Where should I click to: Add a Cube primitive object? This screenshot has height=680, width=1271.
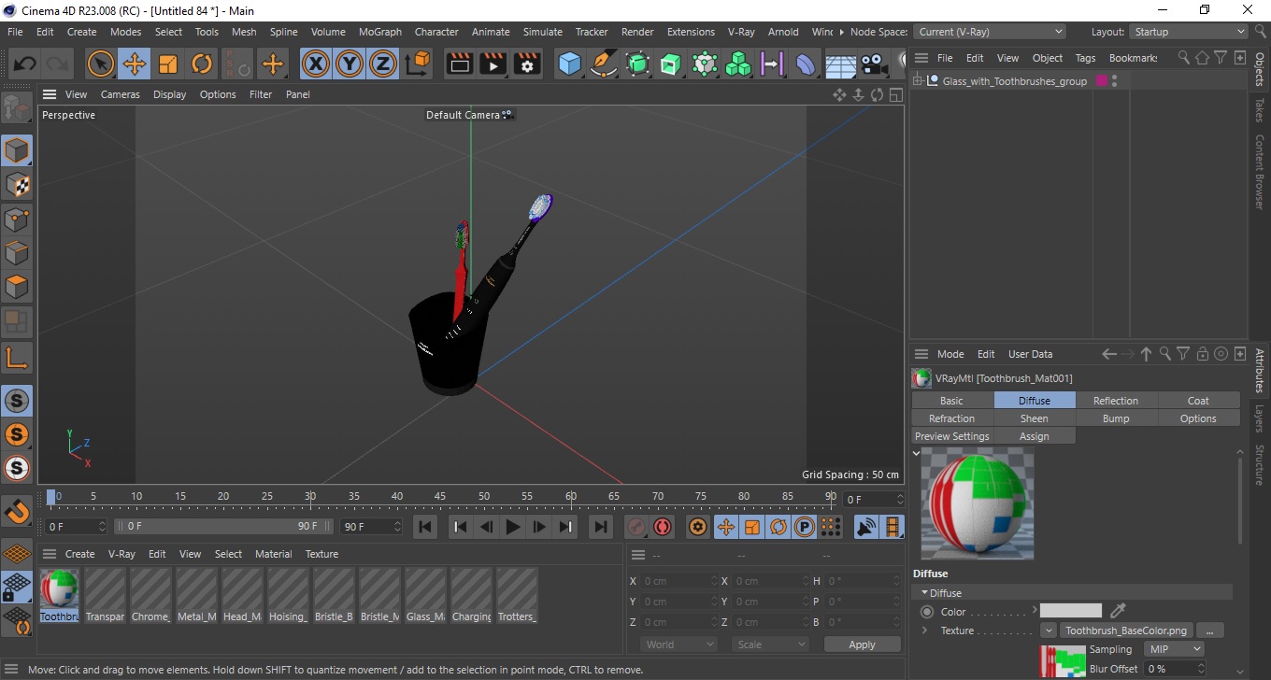pyautogui.click(x=569, y=64)
